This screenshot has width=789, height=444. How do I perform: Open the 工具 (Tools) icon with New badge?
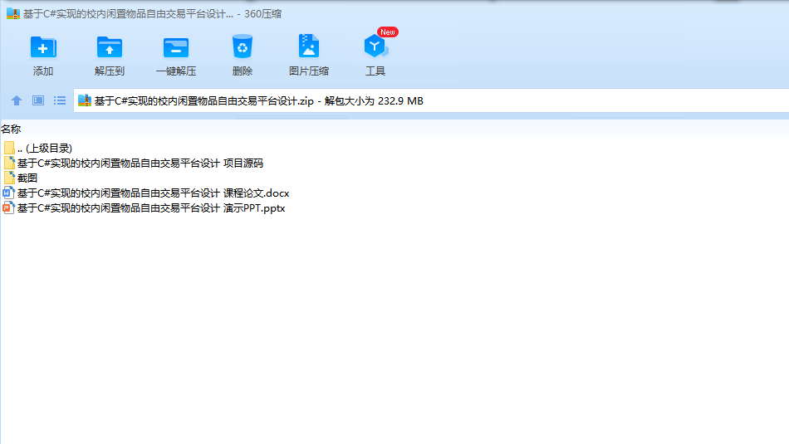pos(375,46)
